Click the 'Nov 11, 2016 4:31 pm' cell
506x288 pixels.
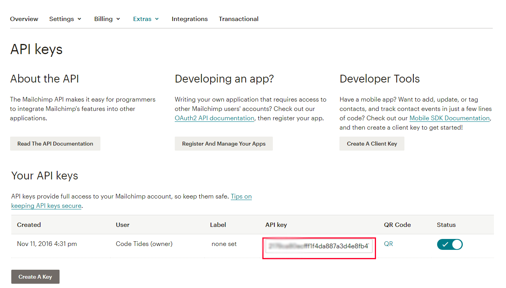point(47,244)
